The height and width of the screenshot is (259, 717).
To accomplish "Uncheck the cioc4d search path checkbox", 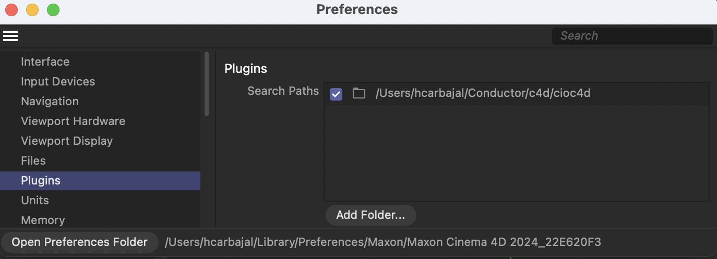I will 336,94.
